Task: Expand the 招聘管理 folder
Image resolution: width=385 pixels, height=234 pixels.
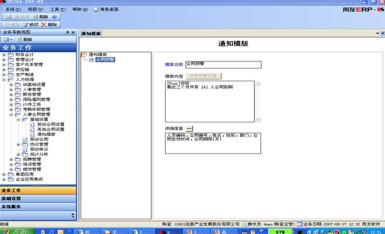Action: pos(11,159)
